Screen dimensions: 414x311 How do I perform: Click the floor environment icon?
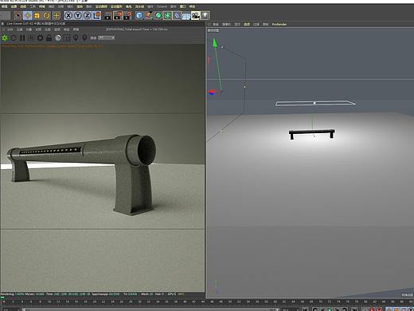[x=186, y=16]
